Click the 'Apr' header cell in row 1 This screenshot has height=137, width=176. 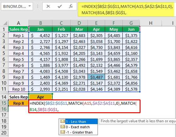pyautogui.click(x=96, y=29)
